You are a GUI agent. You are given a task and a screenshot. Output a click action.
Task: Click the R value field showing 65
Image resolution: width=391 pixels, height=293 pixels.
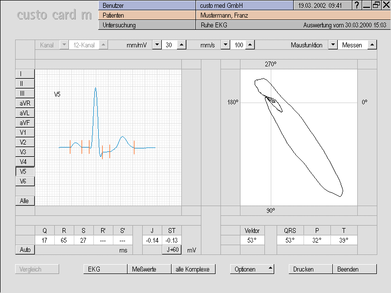point(64,240)
